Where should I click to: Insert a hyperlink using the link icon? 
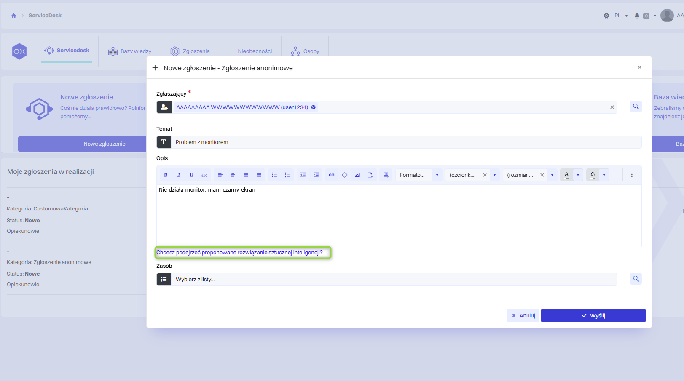pos(332,175)
